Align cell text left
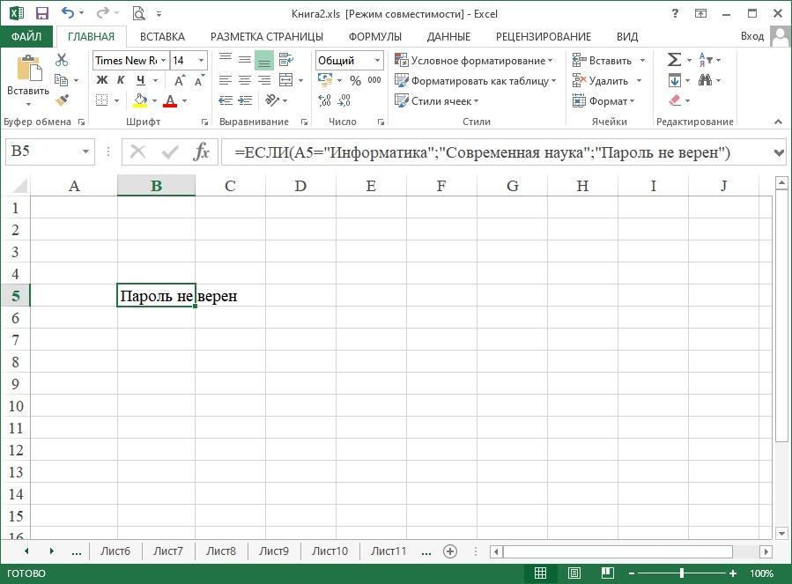 click(226, 80)
